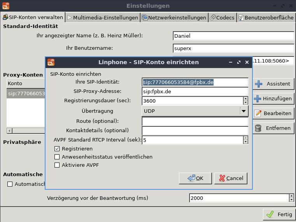The width and height of the screenshot is (296, 222).
Task: Click the pencil icon on Bearbeiten button
Action: [x=258, y=114]
